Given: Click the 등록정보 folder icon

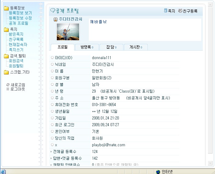Looking at the screenshot, I should pyautogui.click(x=6, y=8).
